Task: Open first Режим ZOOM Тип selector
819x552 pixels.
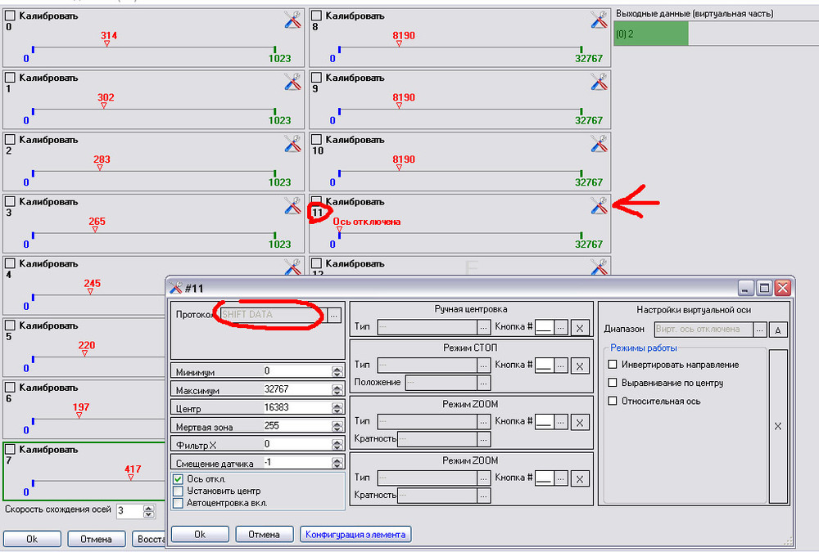Action: [x=484, y=422]
